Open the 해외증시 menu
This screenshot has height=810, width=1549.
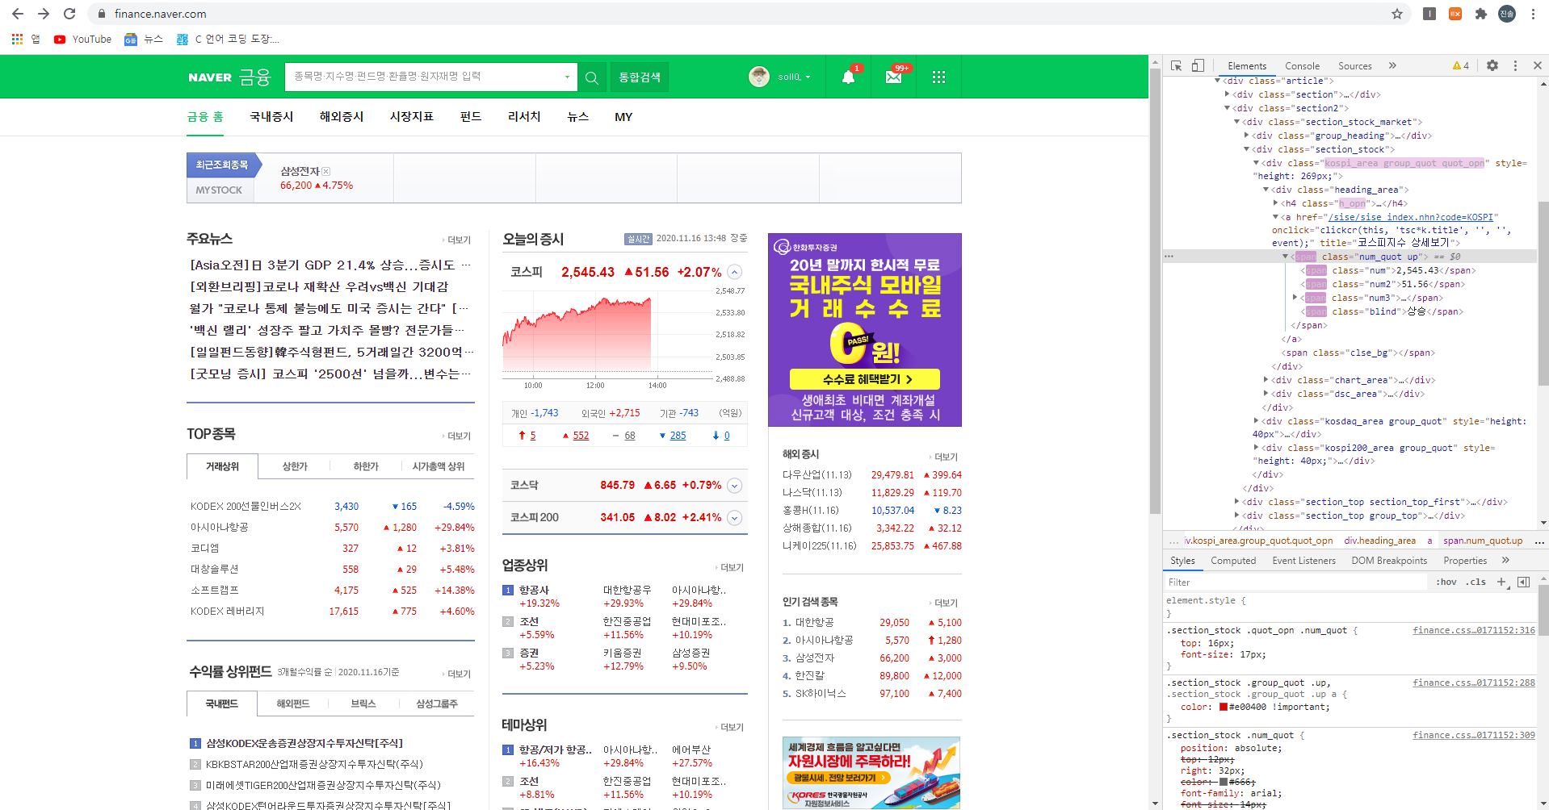pyautogui.click(x=342, y=117)
